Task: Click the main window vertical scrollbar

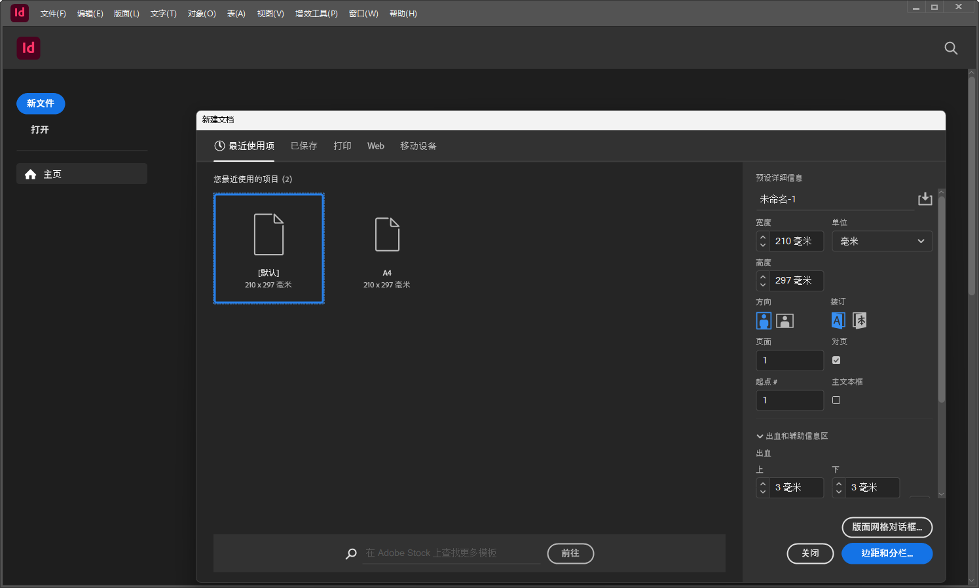Action: tap(972, 187)
